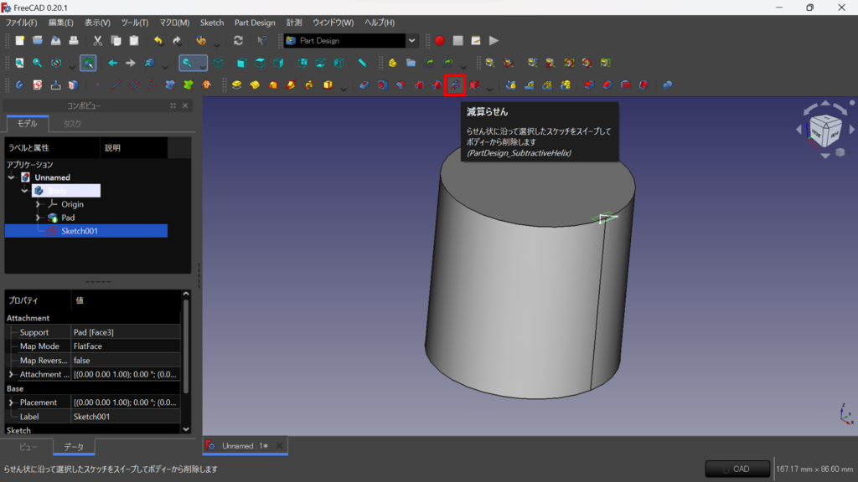Screen dimensions: 858x482
Task: Open the マクロ(M) menu
Action: [x=174, y=23]
